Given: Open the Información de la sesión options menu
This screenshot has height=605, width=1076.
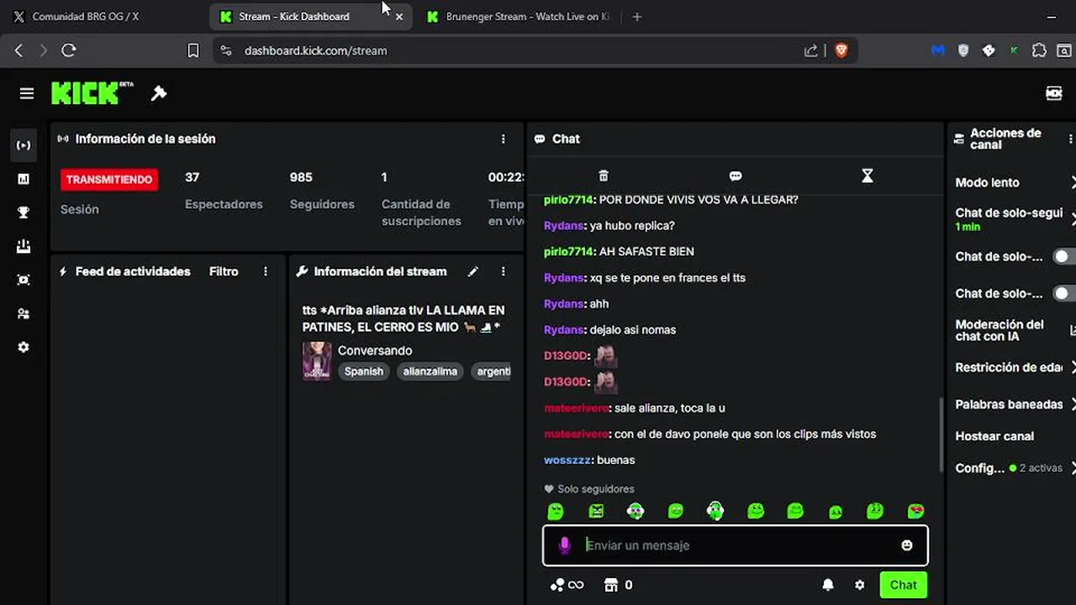Looking at the screenshot, I should tap(504, 139).
